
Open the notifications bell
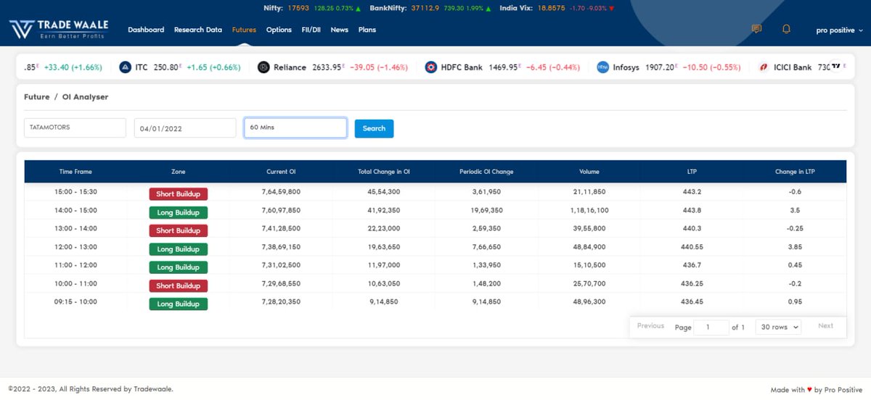(x=786, y=29)
